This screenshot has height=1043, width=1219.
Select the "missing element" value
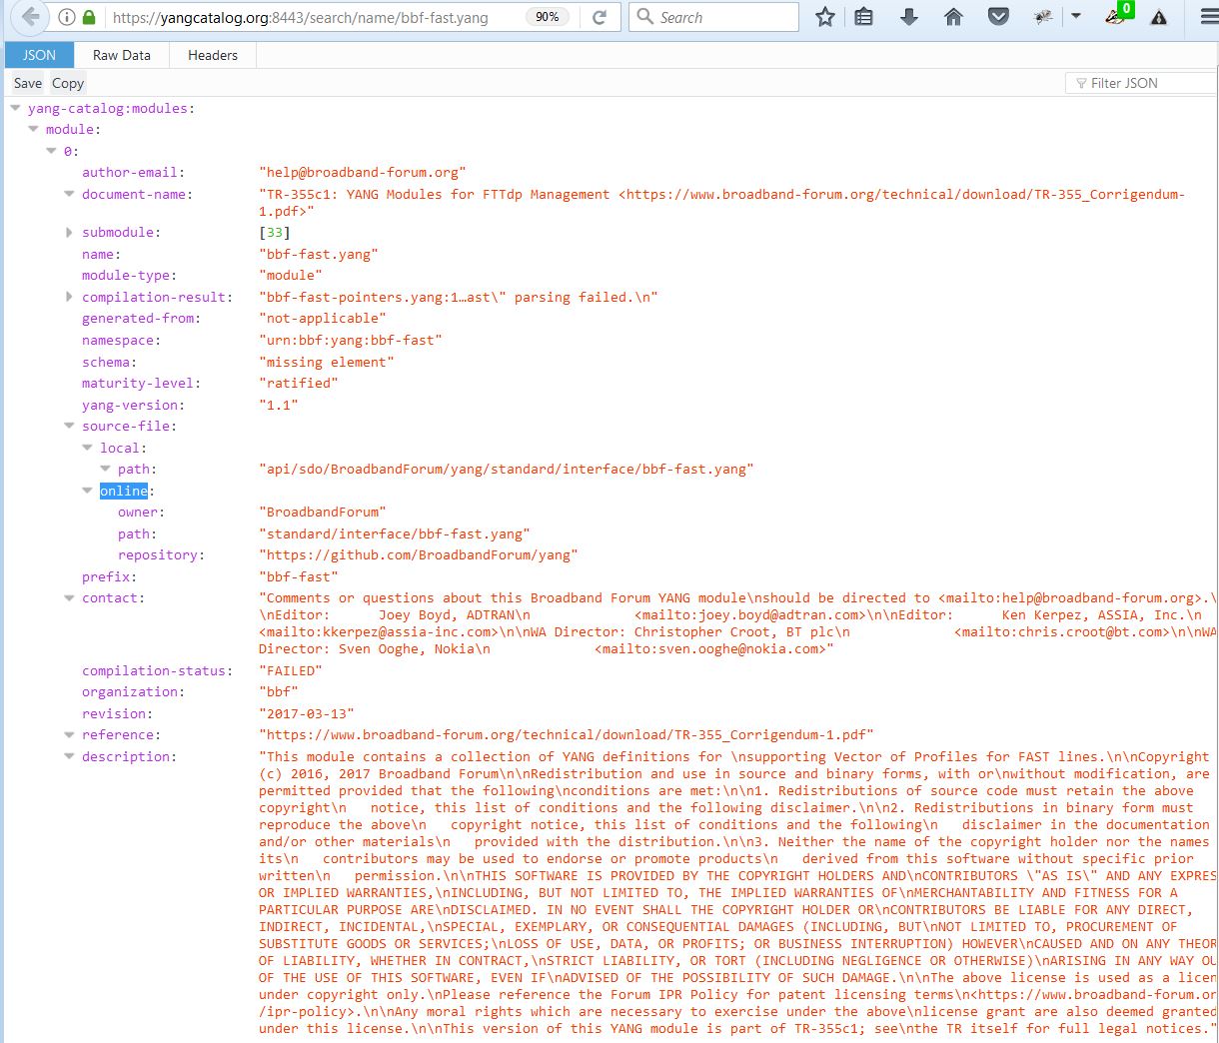tap(327, 362)
